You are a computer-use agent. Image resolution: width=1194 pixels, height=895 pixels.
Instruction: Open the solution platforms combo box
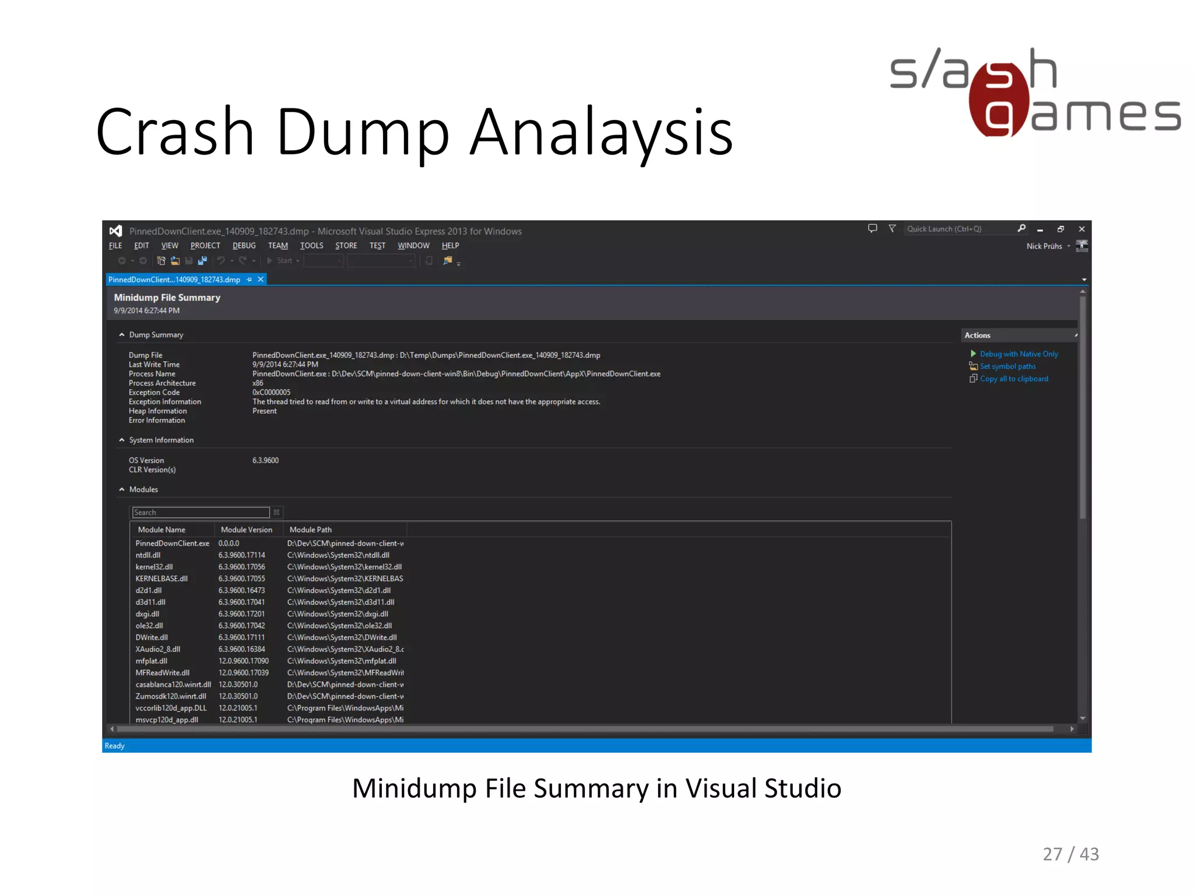tap(381, 261)
